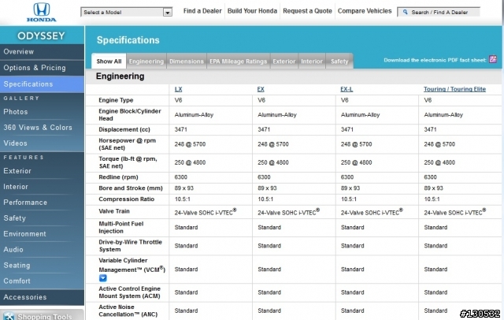
Task: Open Build Your Honda
Action: (252, 11)
